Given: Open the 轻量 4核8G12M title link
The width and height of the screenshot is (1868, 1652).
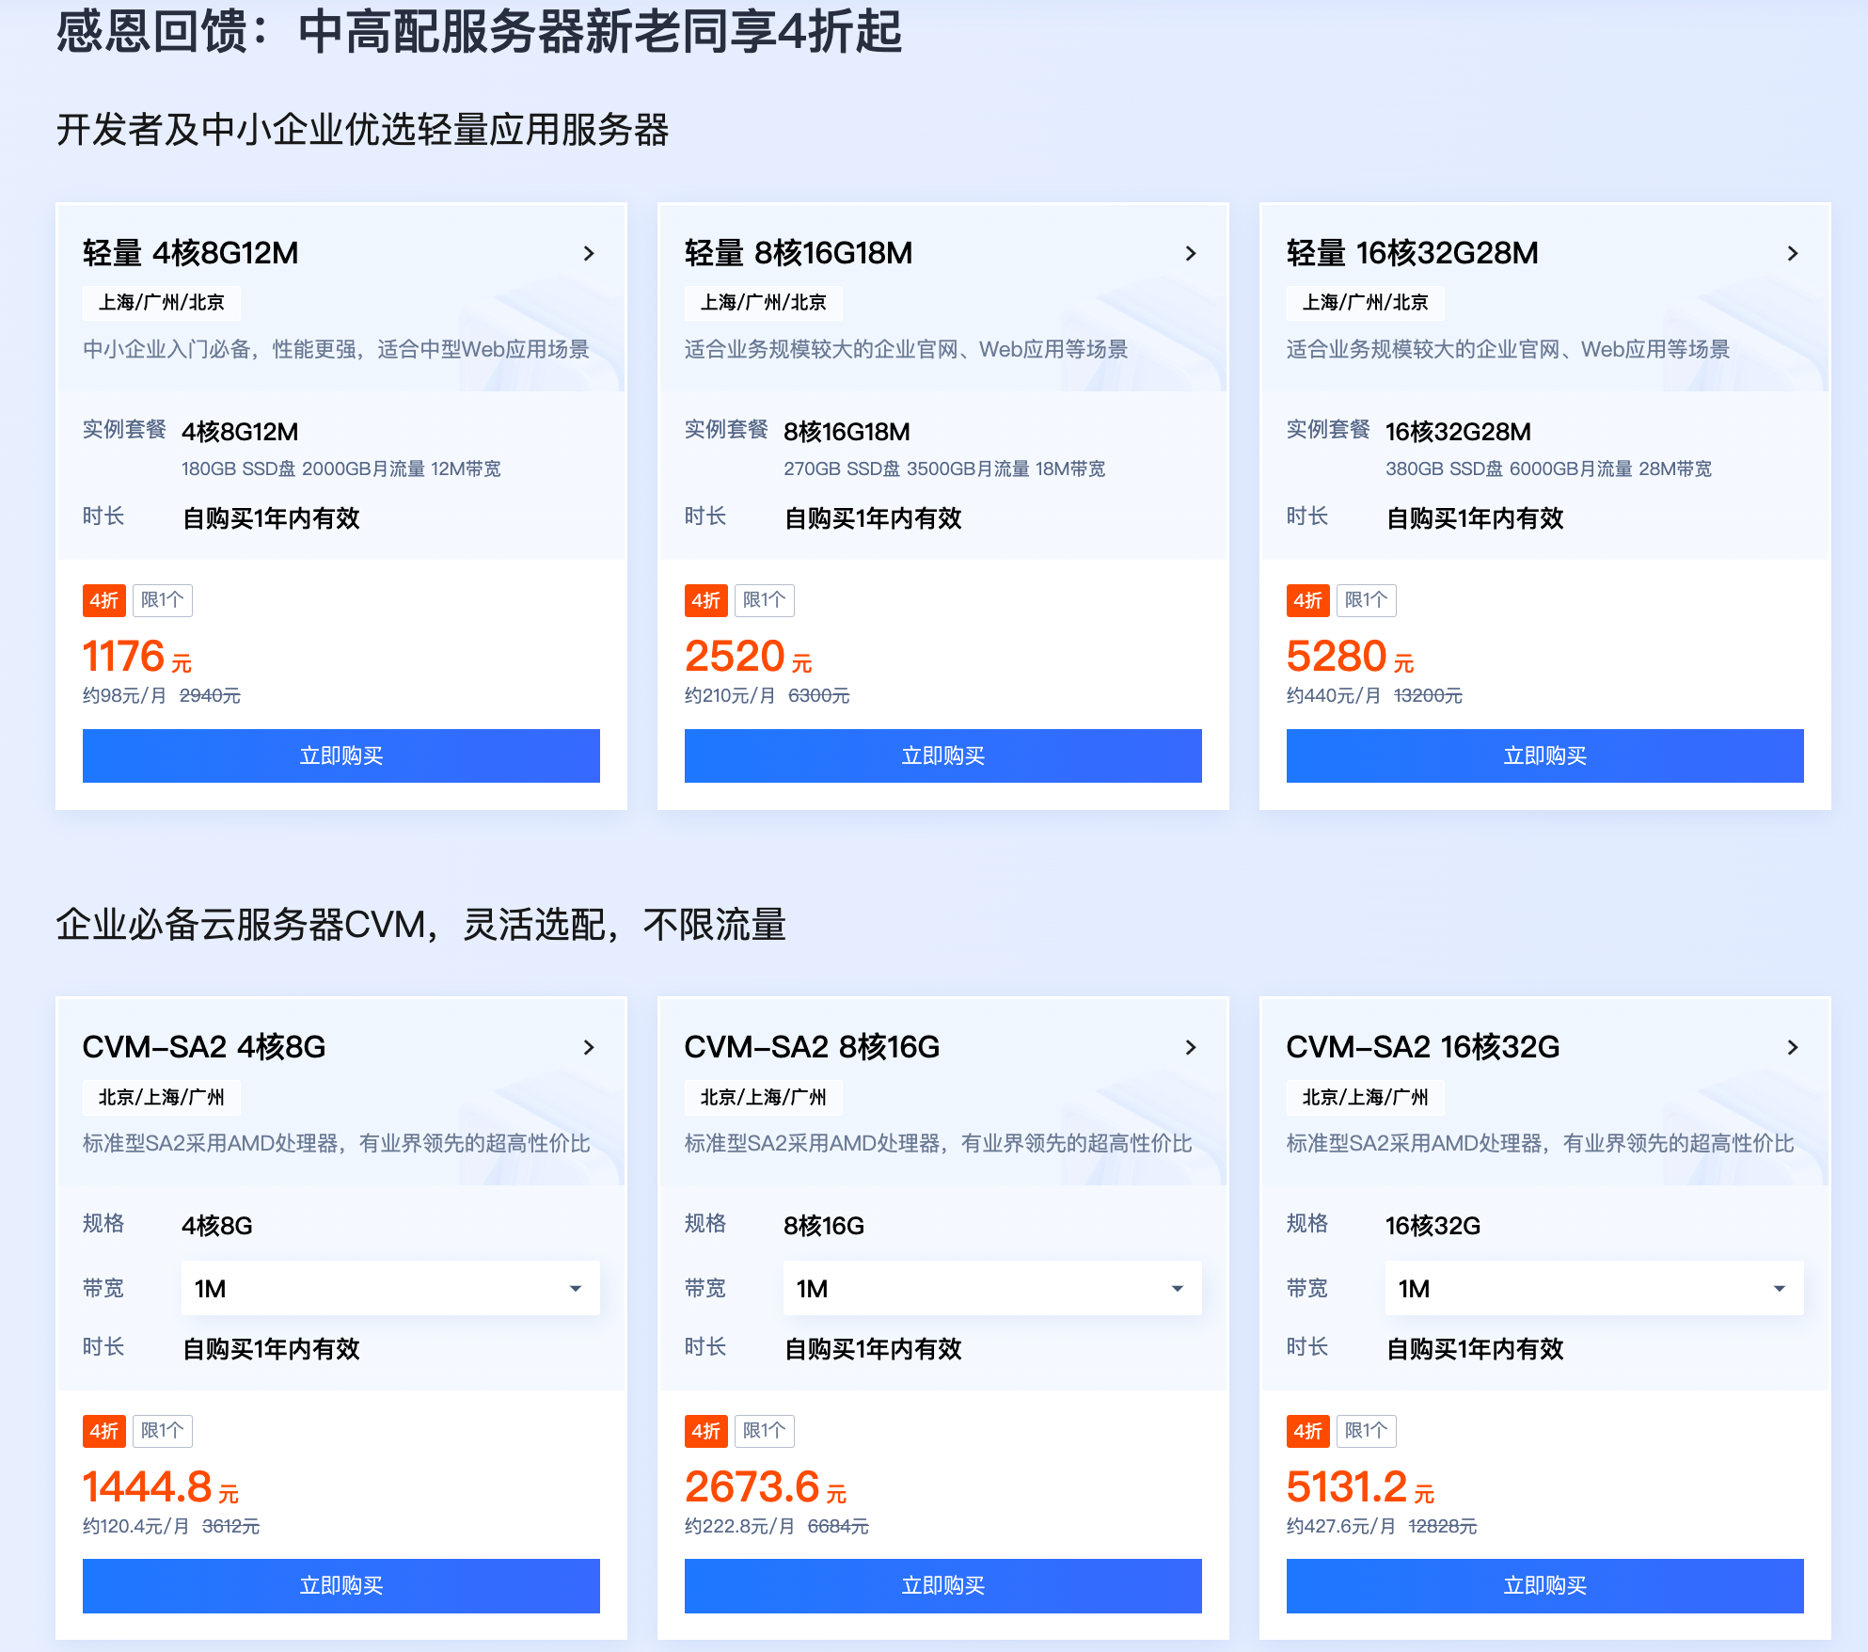Looking at the screenshot, I should tap(191, 253).
